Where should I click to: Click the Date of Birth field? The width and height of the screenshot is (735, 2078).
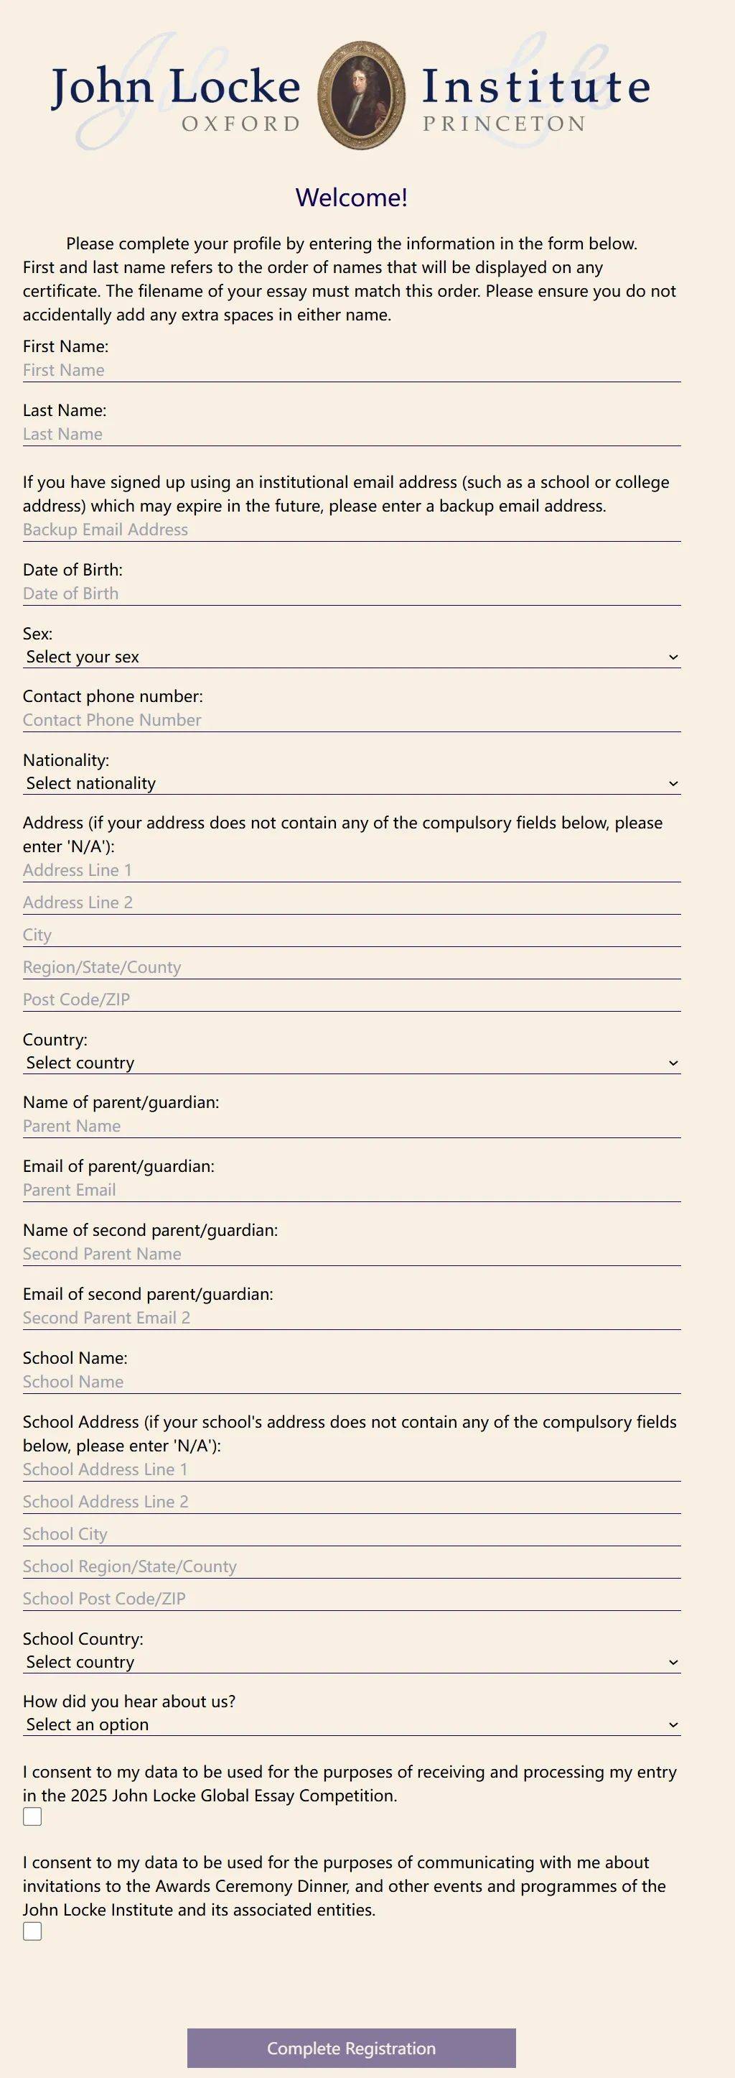[x=352, y=594]
